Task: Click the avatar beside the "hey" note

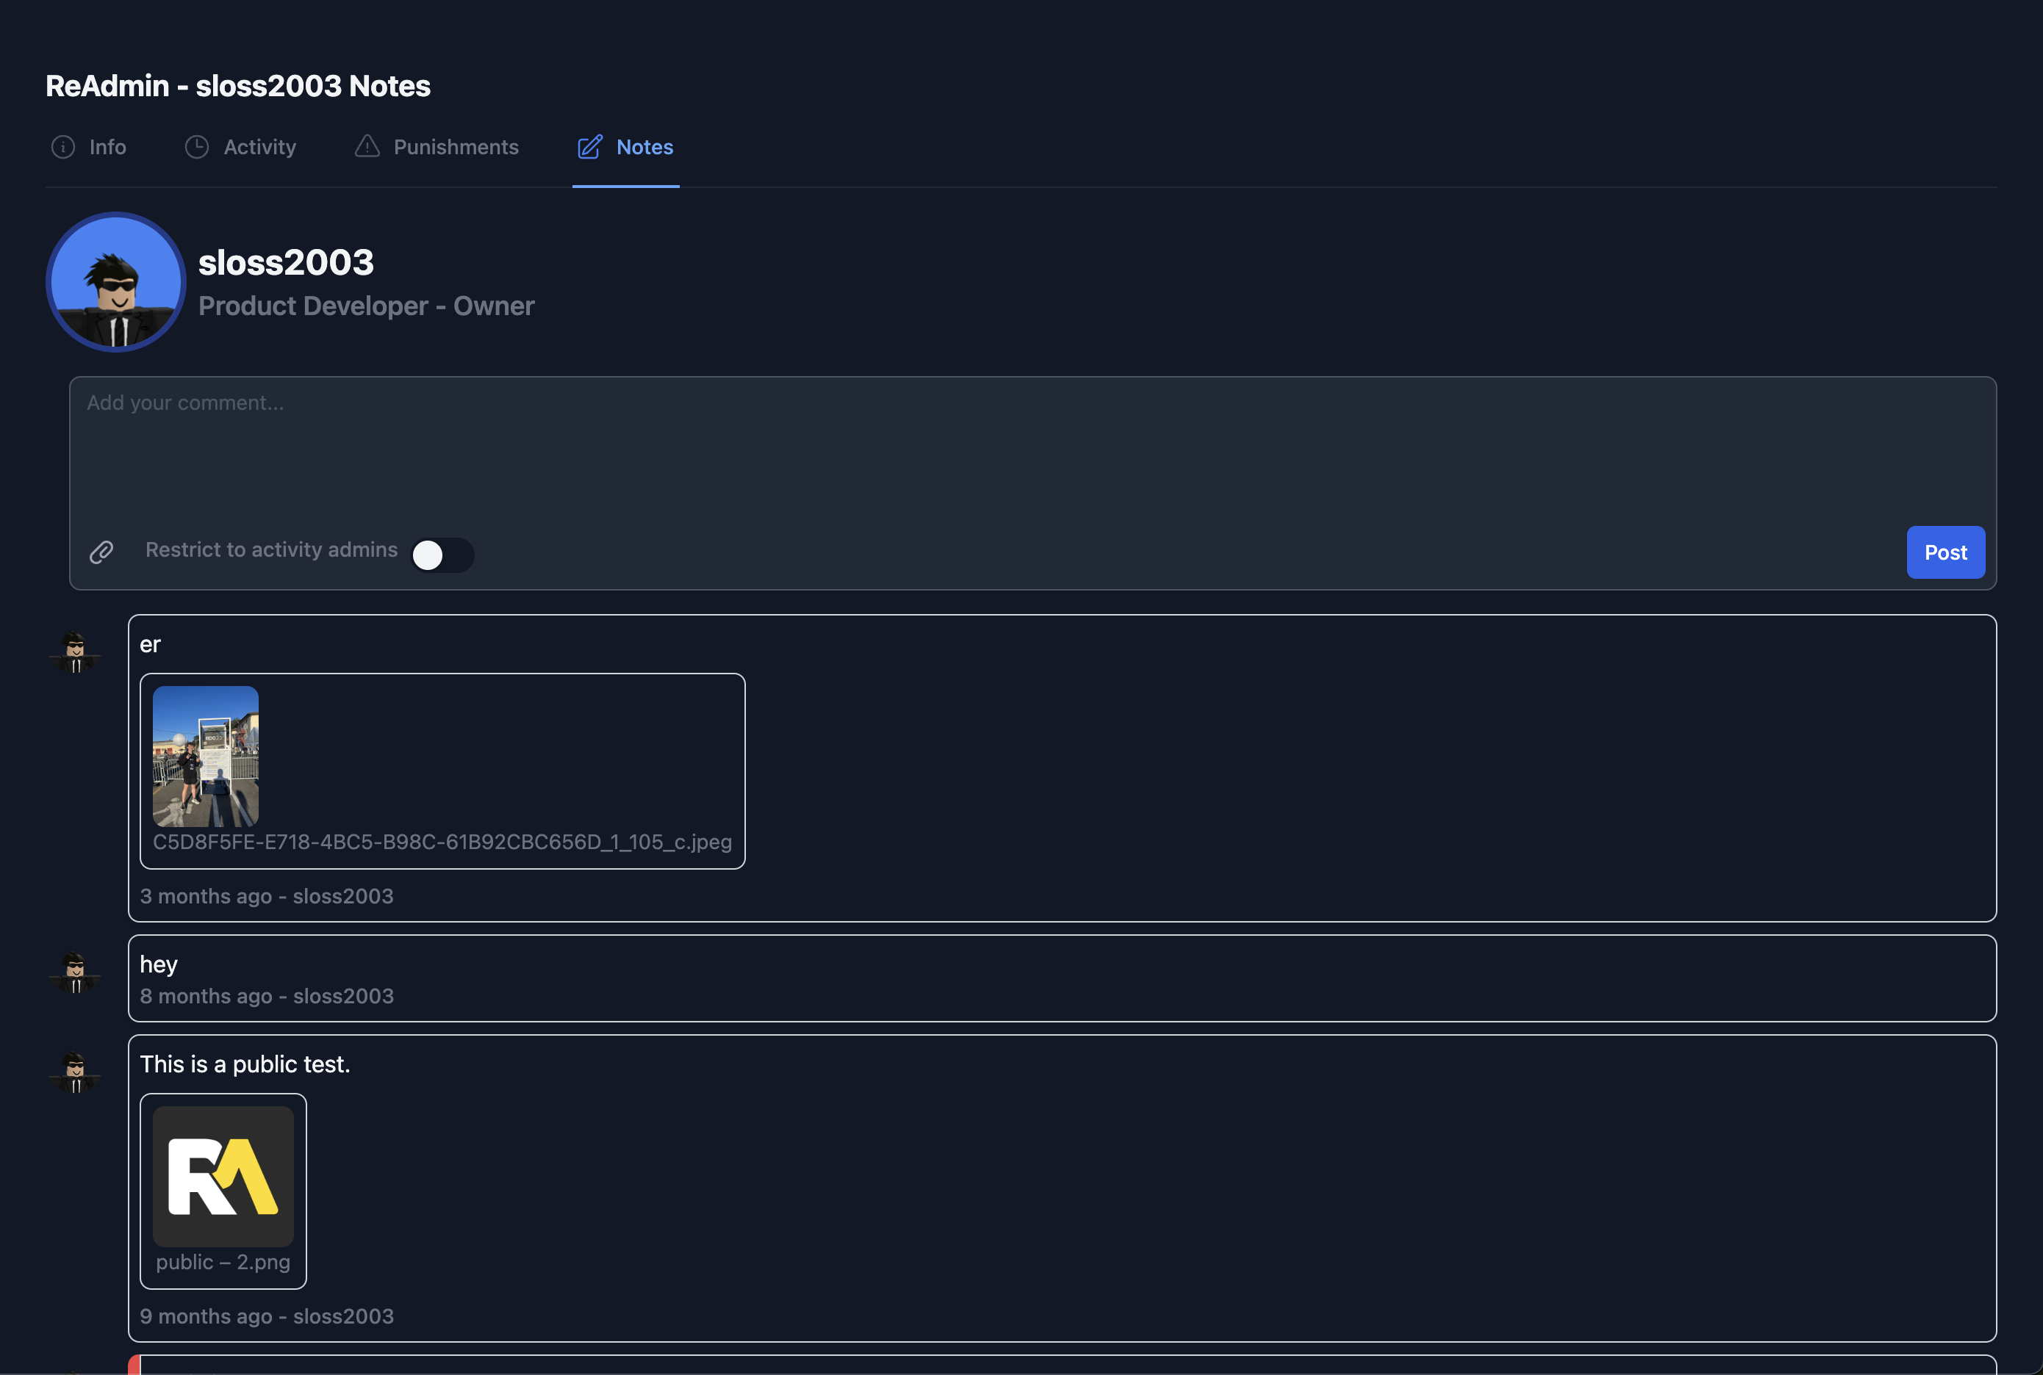Action: click(x=76, y=973)
